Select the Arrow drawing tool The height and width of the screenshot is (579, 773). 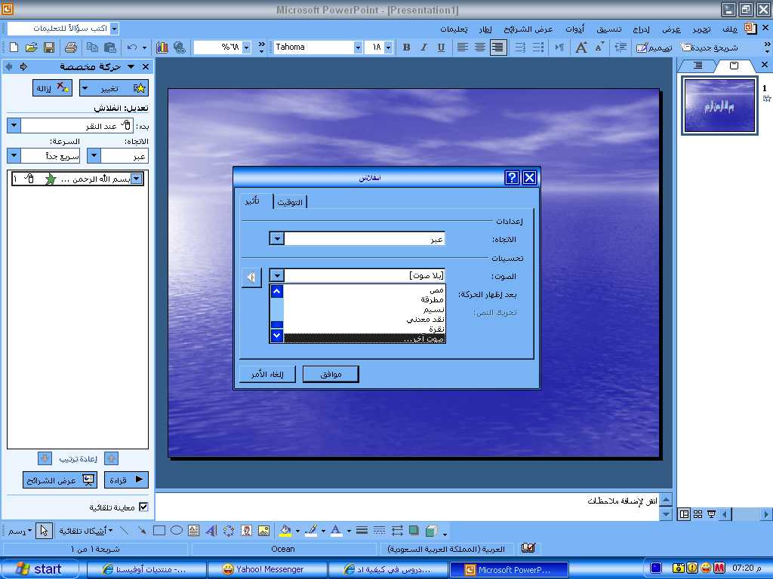tap(142, 531)
